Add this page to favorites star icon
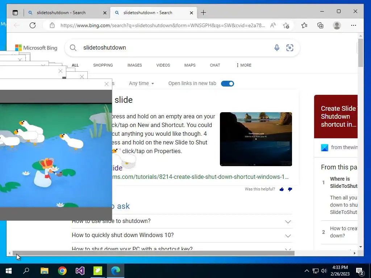The image size is (371, 278). point(286,25)
